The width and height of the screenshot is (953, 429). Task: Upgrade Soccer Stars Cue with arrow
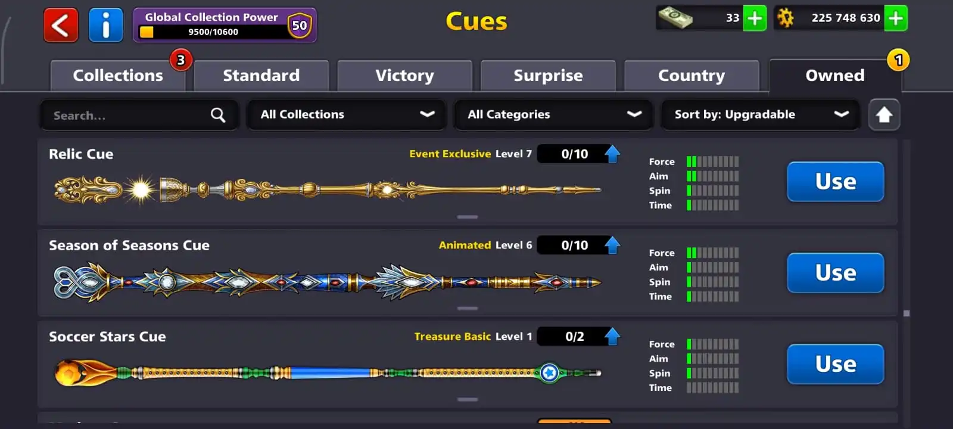pyautogui.click(x=612, y=336)
